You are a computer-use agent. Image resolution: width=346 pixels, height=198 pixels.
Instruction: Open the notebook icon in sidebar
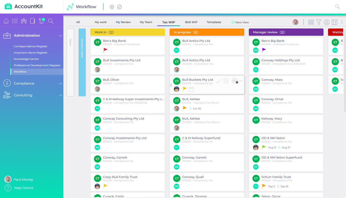(33, 21)
